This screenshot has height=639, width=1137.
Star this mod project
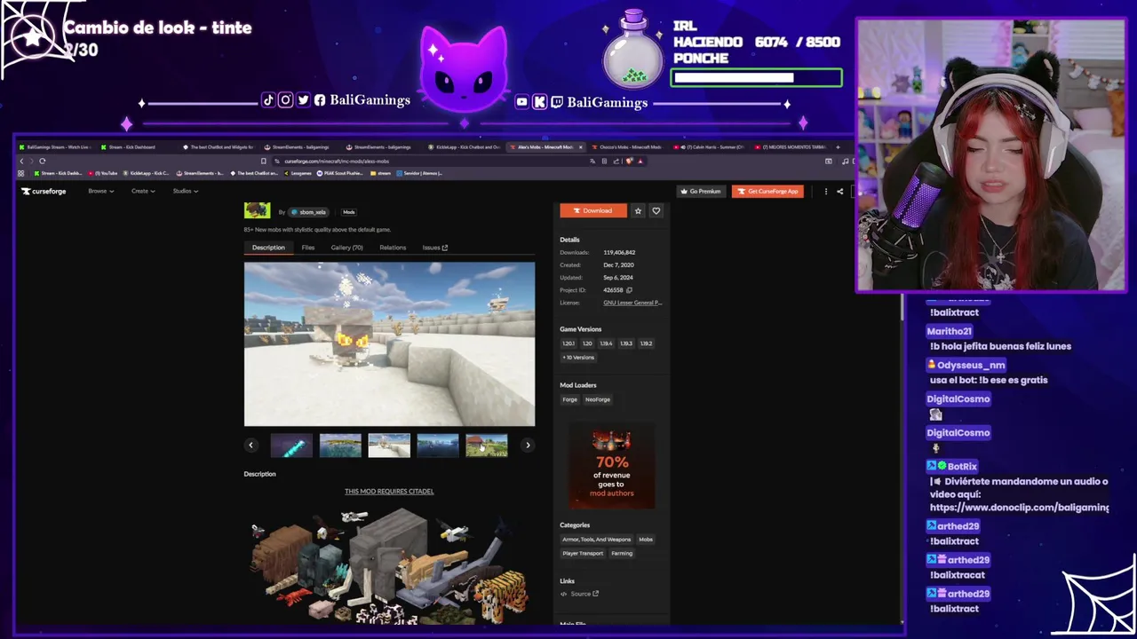(x=638, y=210)
